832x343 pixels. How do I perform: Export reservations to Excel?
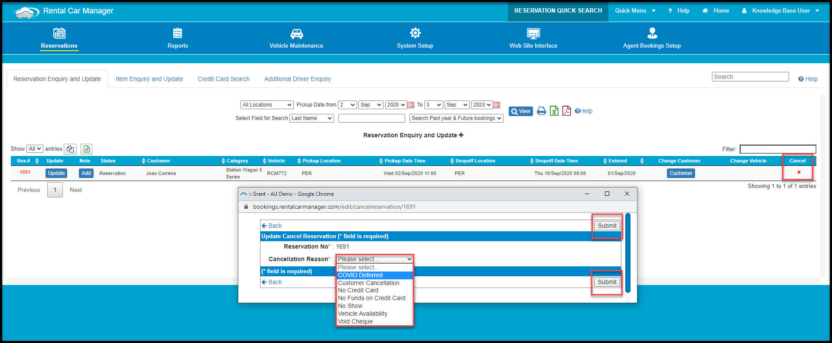coord(554,111)
